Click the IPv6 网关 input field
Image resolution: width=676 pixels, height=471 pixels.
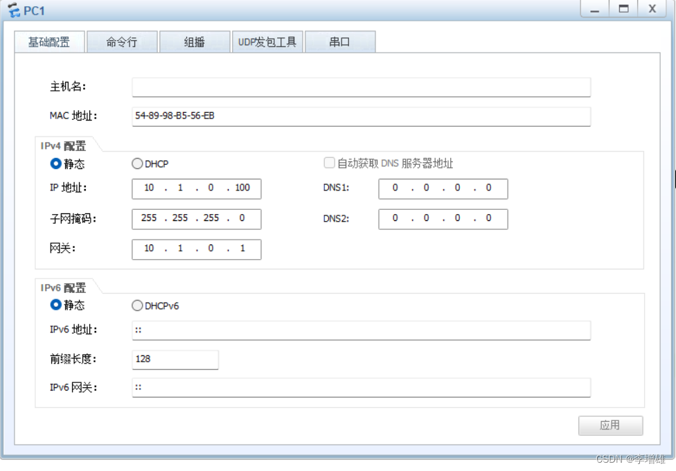[362, 387]
